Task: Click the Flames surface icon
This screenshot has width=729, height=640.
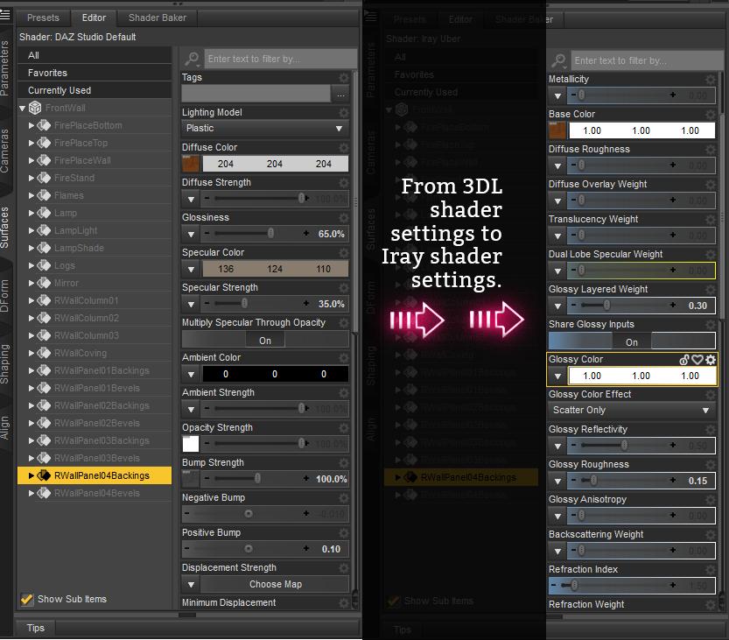Action: 44,195
